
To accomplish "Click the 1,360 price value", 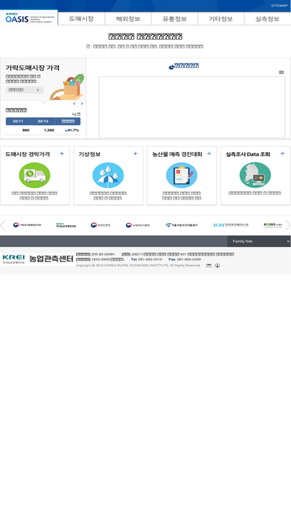I will 49,130.
